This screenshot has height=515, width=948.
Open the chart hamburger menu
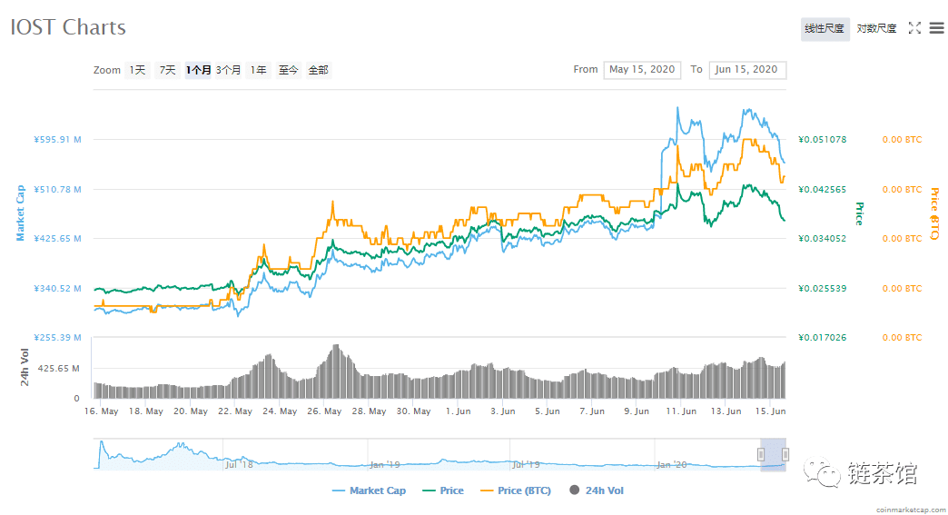point(936,28)
